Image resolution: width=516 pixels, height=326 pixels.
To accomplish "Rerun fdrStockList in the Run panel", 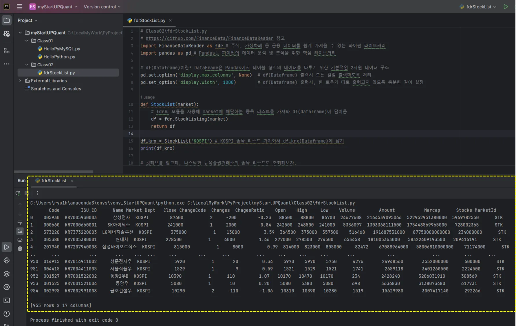I will (x=18, y=193).
